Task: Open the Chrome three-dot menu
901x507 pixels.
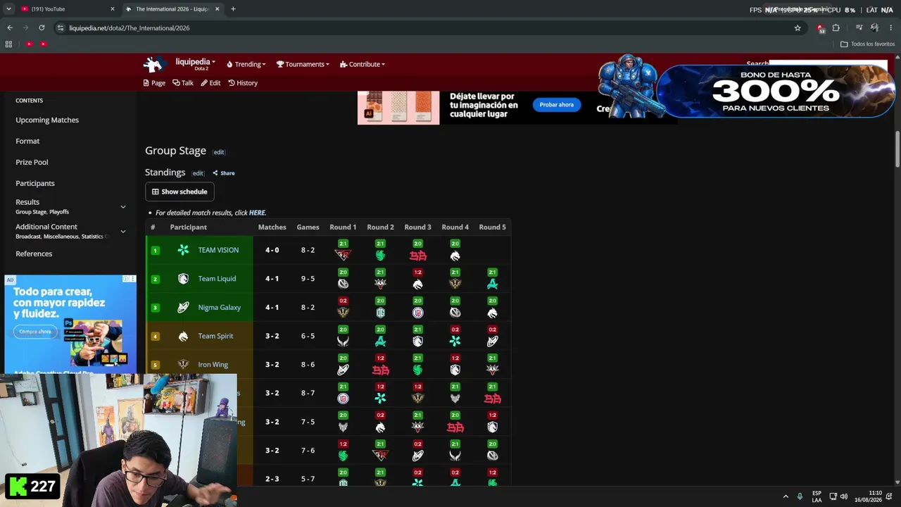Action: pos(890,28)
